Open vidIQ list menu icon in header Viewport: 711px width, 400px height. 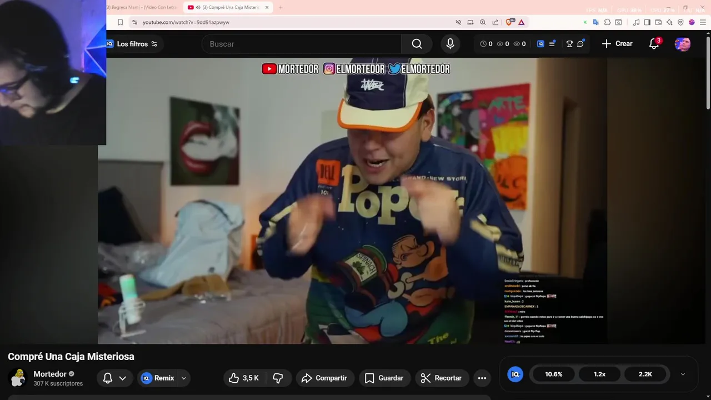tap(552, 44)
